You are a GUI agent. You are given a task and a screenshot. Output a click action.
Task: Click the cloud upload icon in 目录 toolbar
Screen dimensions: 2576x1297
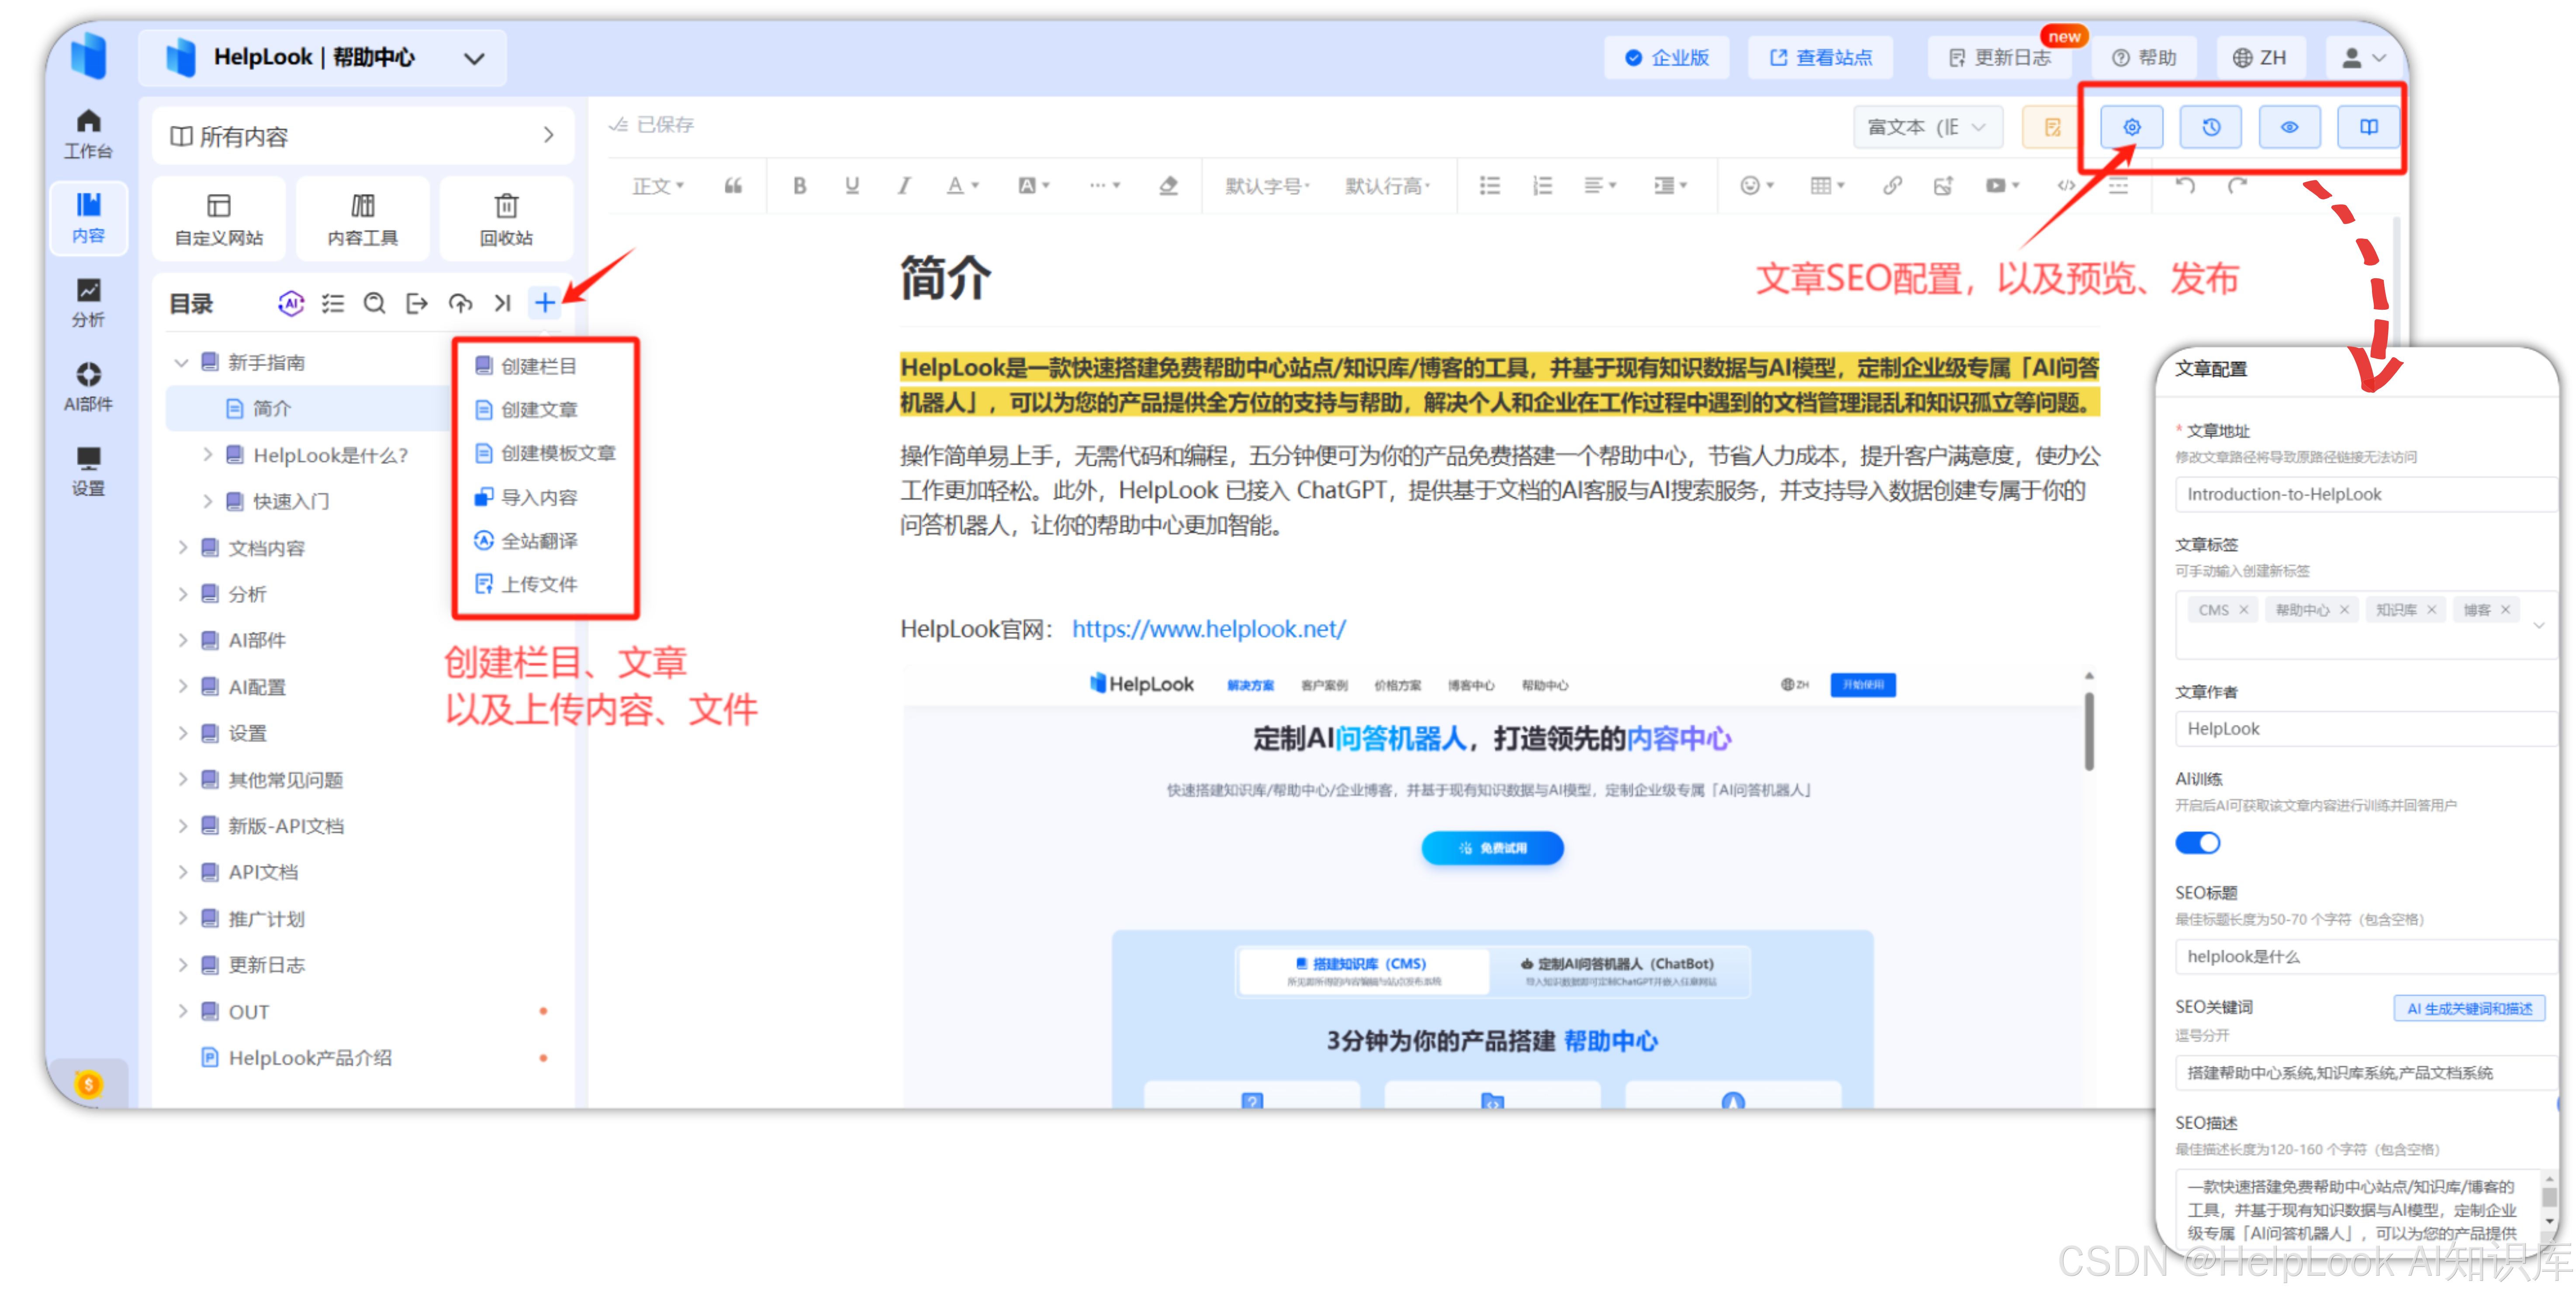460,303
